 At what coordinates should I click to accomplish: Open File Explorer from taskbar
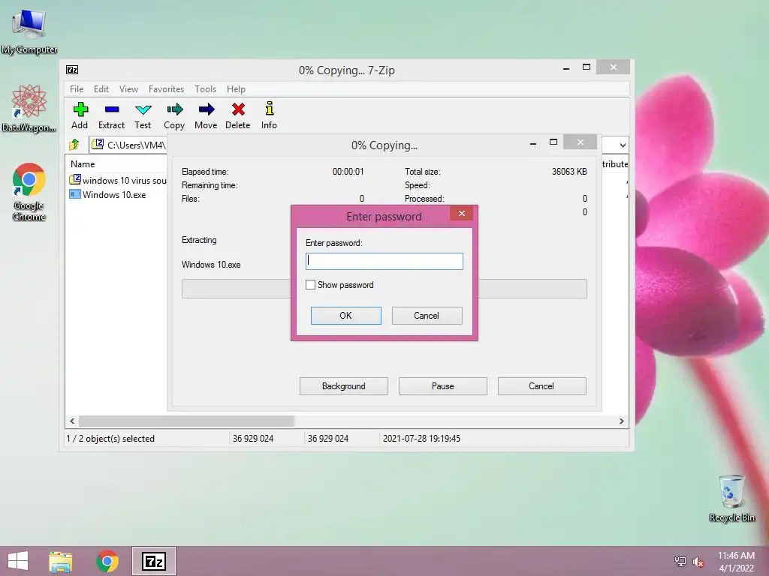click(61, 561)
